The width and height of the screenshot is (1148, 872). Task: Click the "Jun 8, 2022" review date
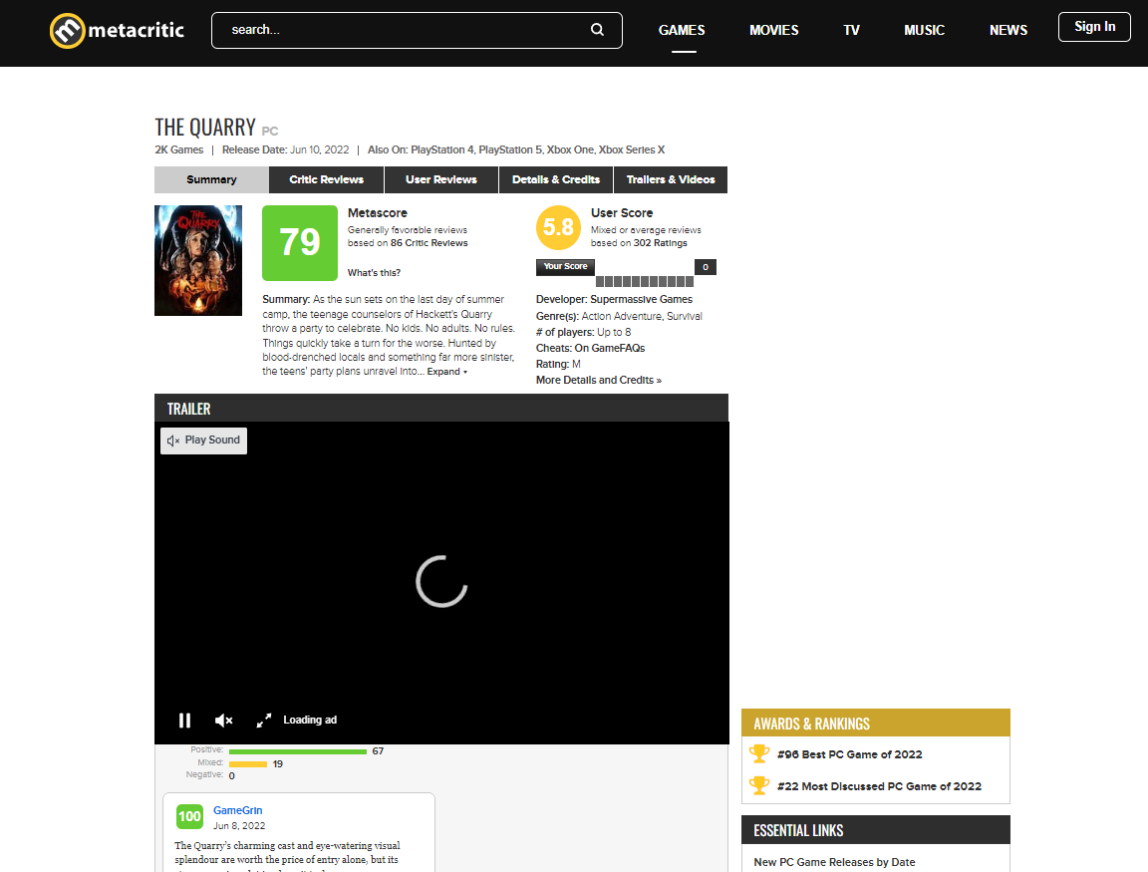[x=239, y=826]
